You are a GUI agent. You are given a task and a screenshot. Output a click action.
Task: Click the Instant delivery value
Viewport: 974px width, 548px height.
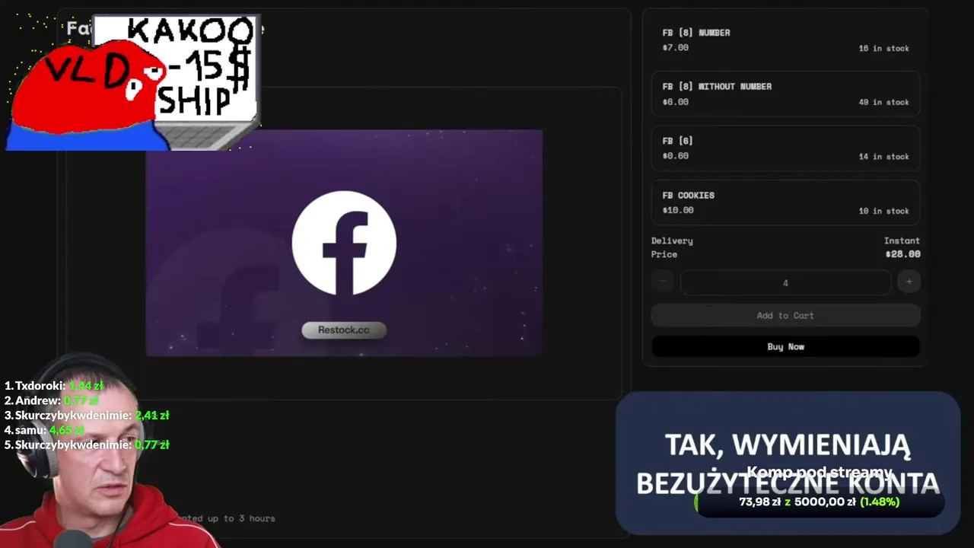[902, 241]
